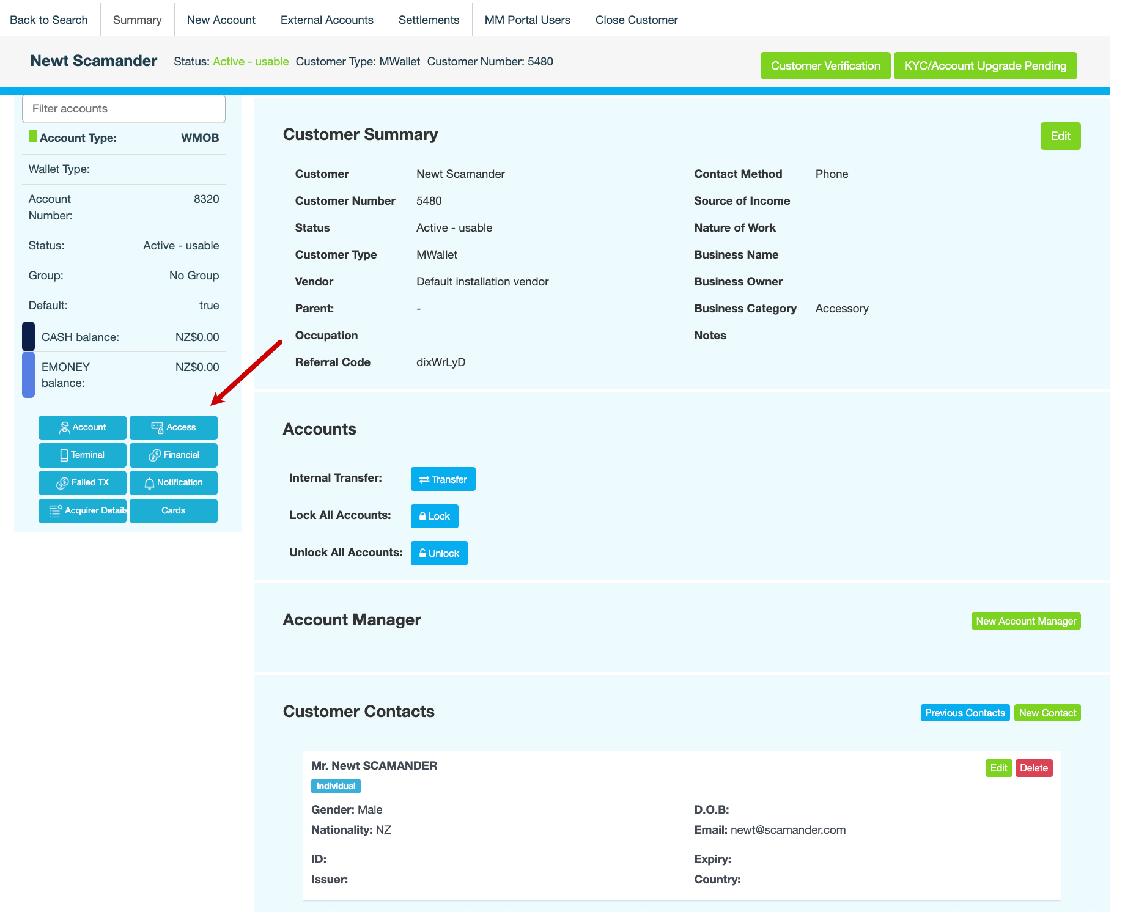The width and height of the screenshot is (1125, 912).
Task: Delete the Newt Scamander contact
Action: click(1033, 768)
